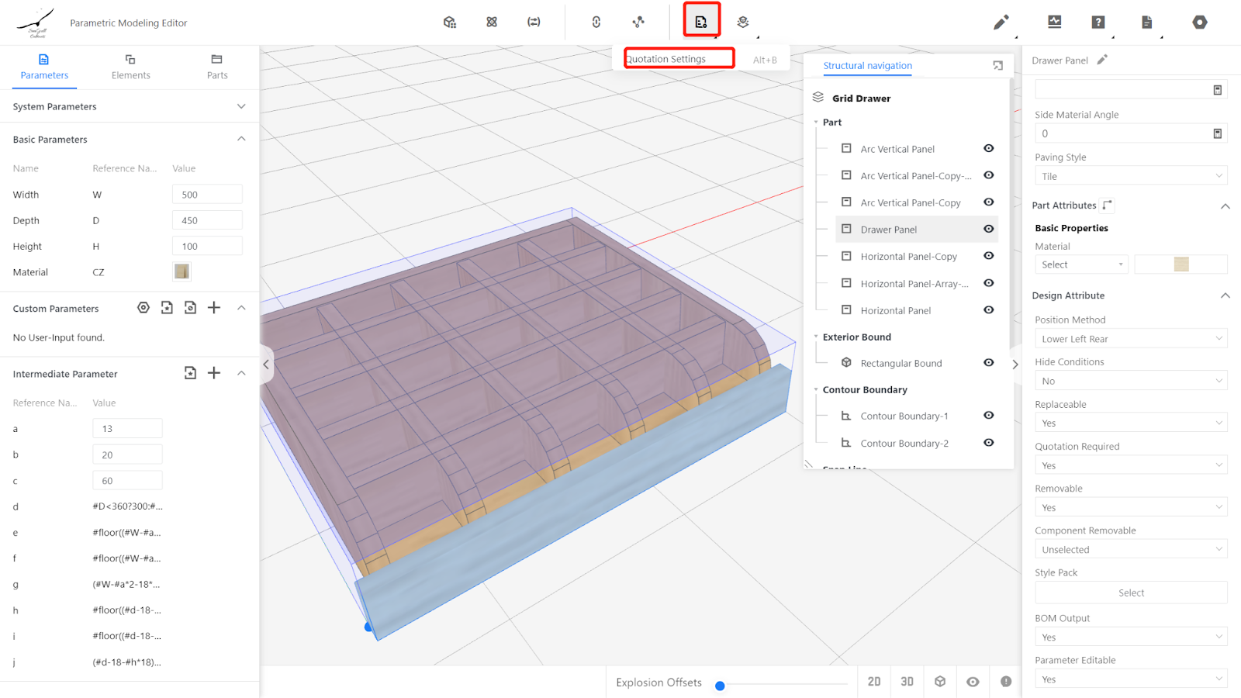
Task: Hide the Arc Vertical Panel part
Action: tap(989, 148)
